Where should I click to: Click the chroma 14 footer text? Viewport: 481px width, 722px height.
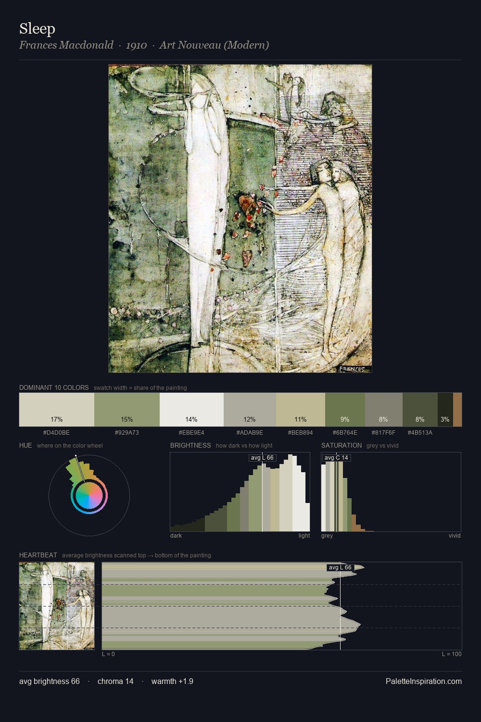pos(115,681)
